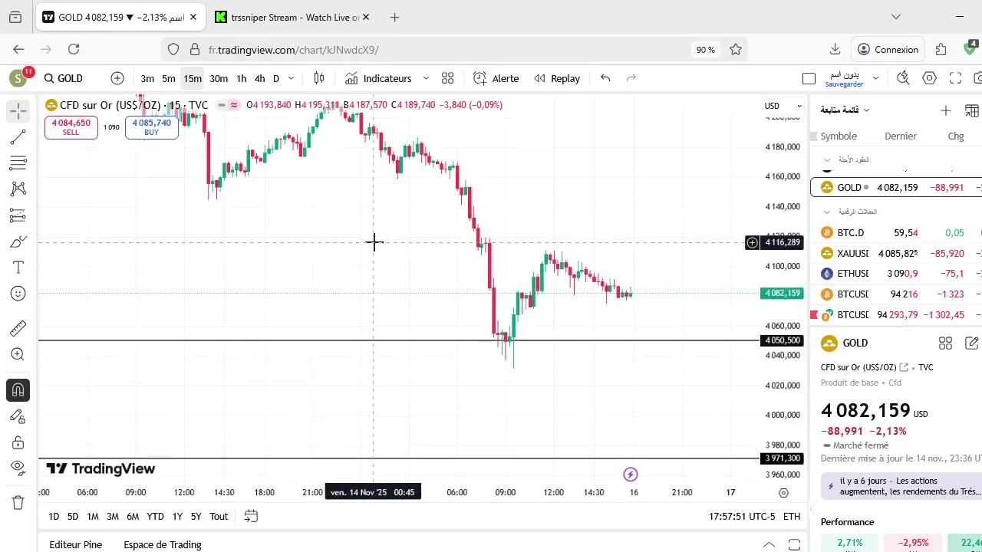Select the 15m timeframe
The height and width of the screenshot is (552, 982).
point(193,78)
